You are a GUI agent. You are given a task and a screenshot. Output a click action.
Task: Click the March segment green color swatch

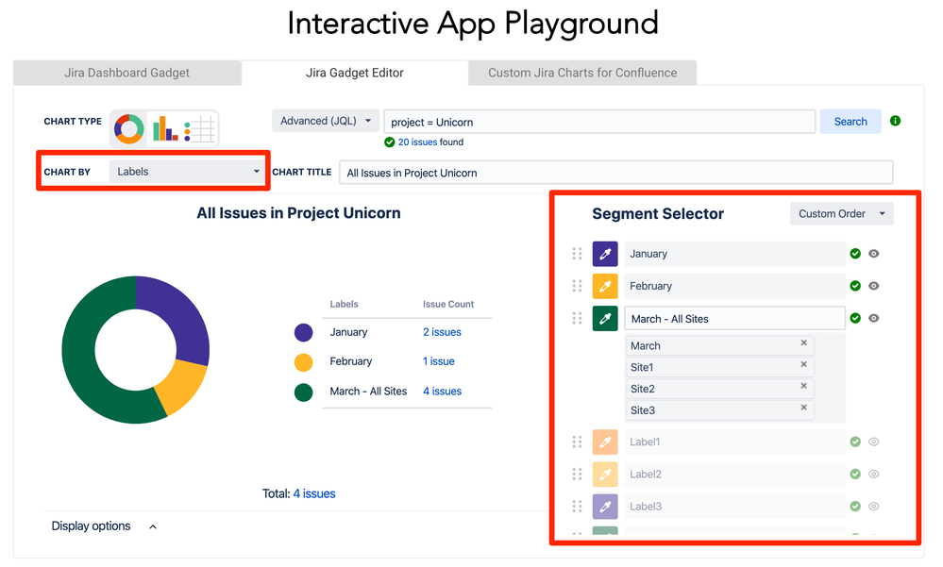coord(605,318)
